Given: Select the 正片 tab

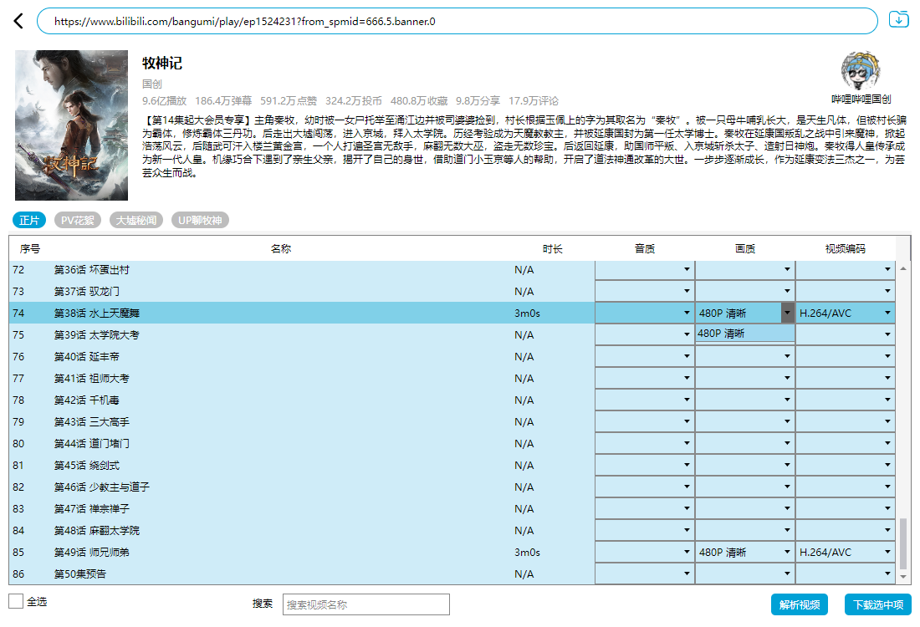Looking at the screenshot, I should (x=29, y=221).
